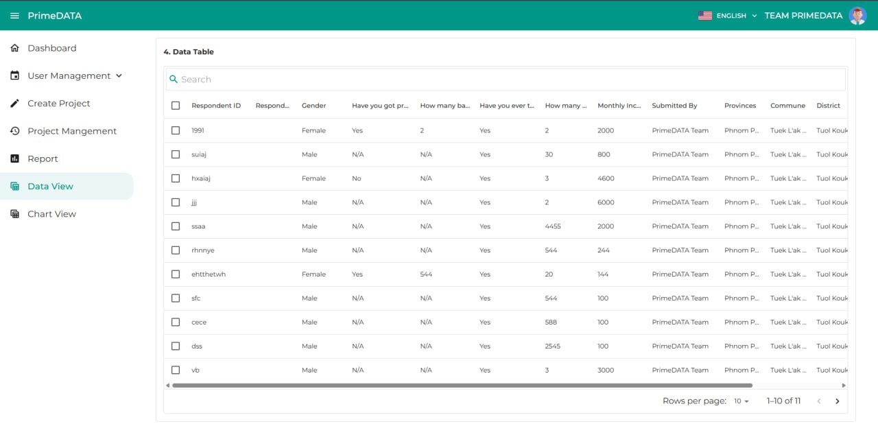Click the TEAM PRIMEDATA profile avatar
The width and height of the screenshot is (878, 435).
[x=857, y=15]
